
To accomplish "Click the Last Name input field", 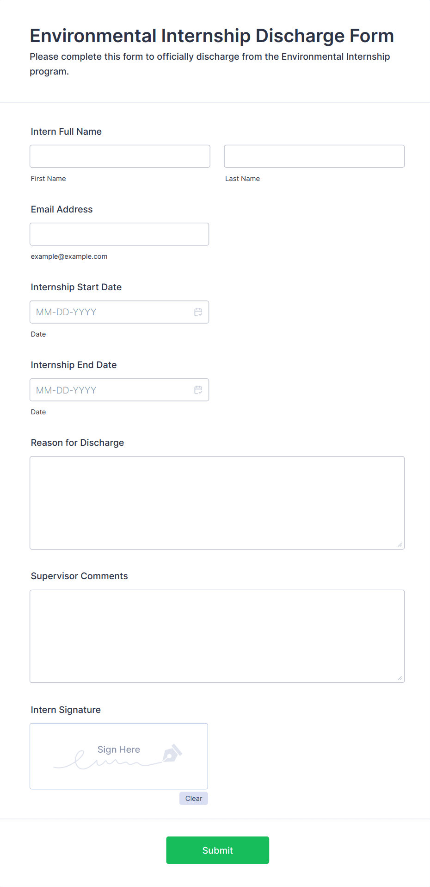I will coord(314,156).
